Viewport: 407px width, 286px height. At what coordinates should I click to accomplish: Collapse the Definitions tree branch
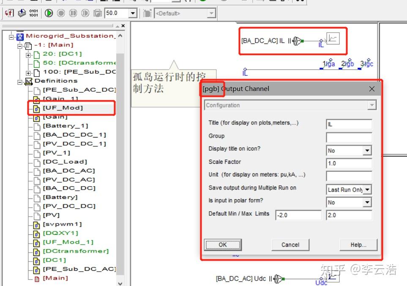[x=20, y=81]
